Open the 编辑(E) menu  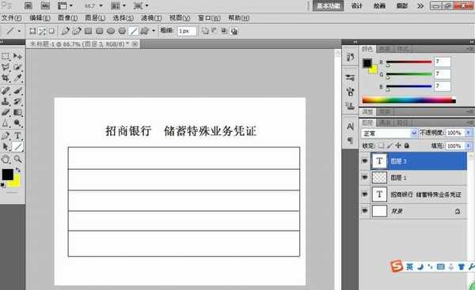pyautogui.click(x=40, y=18)
